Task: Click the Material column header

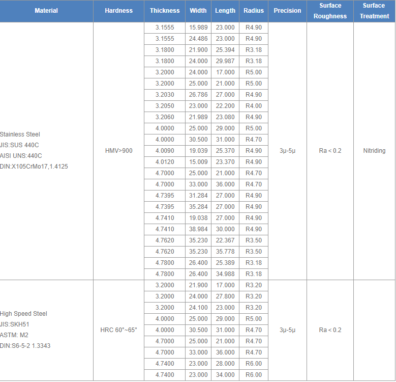Action: point(46,11)
